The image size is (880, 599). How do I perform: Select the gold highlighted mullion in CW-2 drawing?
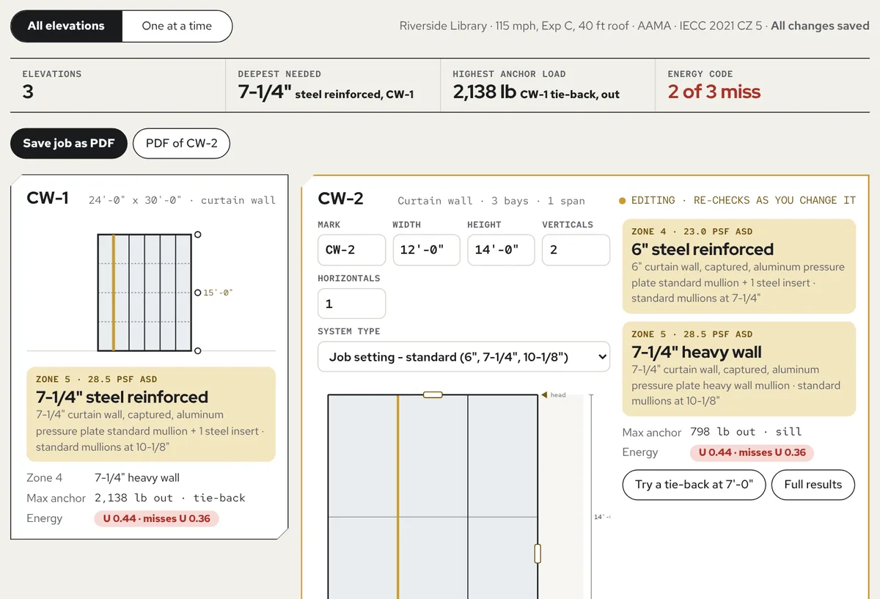tap(398, 497)
